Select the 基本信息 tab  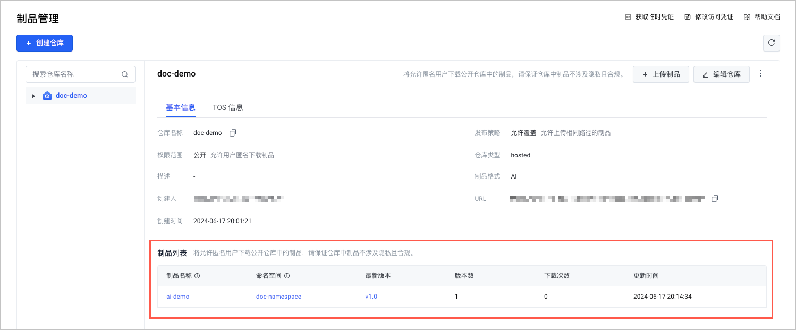pos(181,107)
